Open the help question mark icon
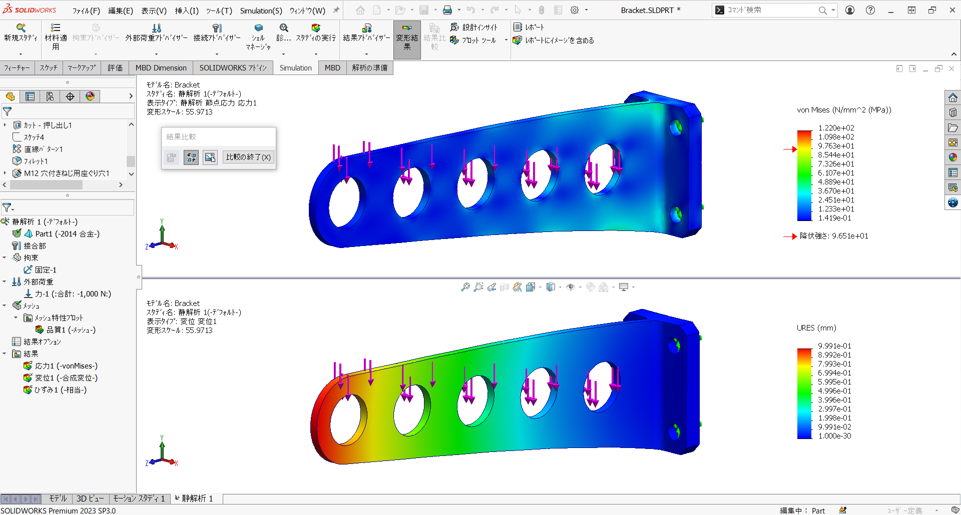 tap(870, 10)
